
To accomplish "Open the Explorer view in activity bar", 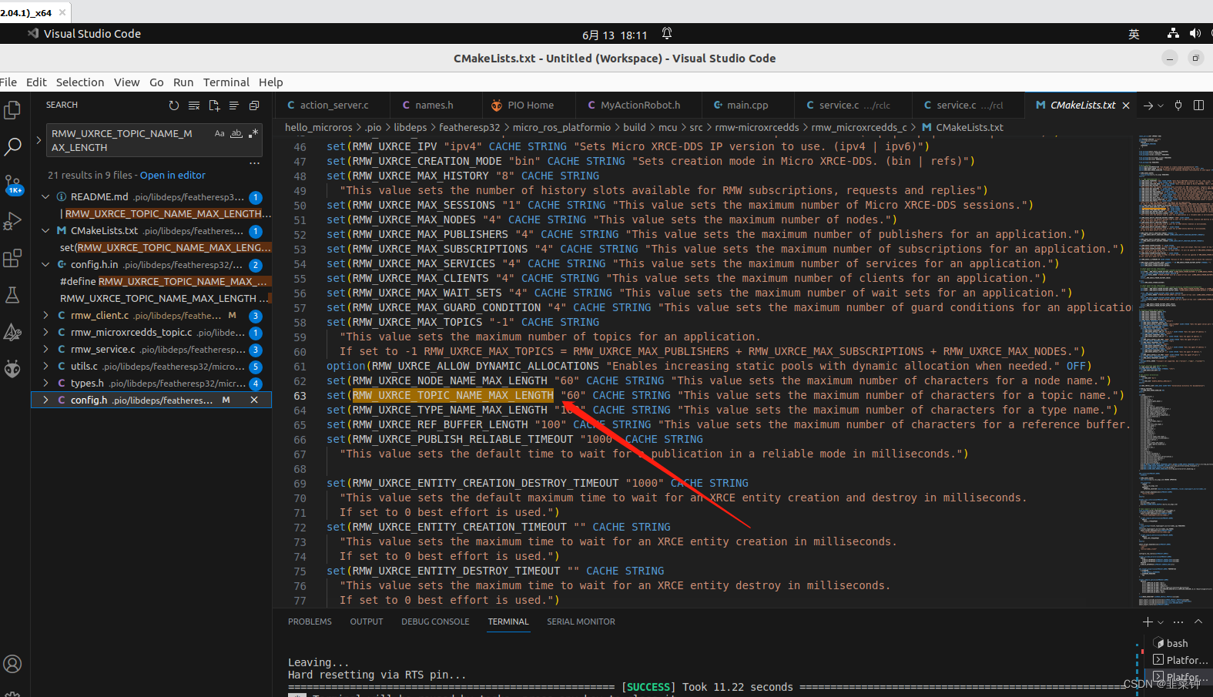I will coord(12,110).
